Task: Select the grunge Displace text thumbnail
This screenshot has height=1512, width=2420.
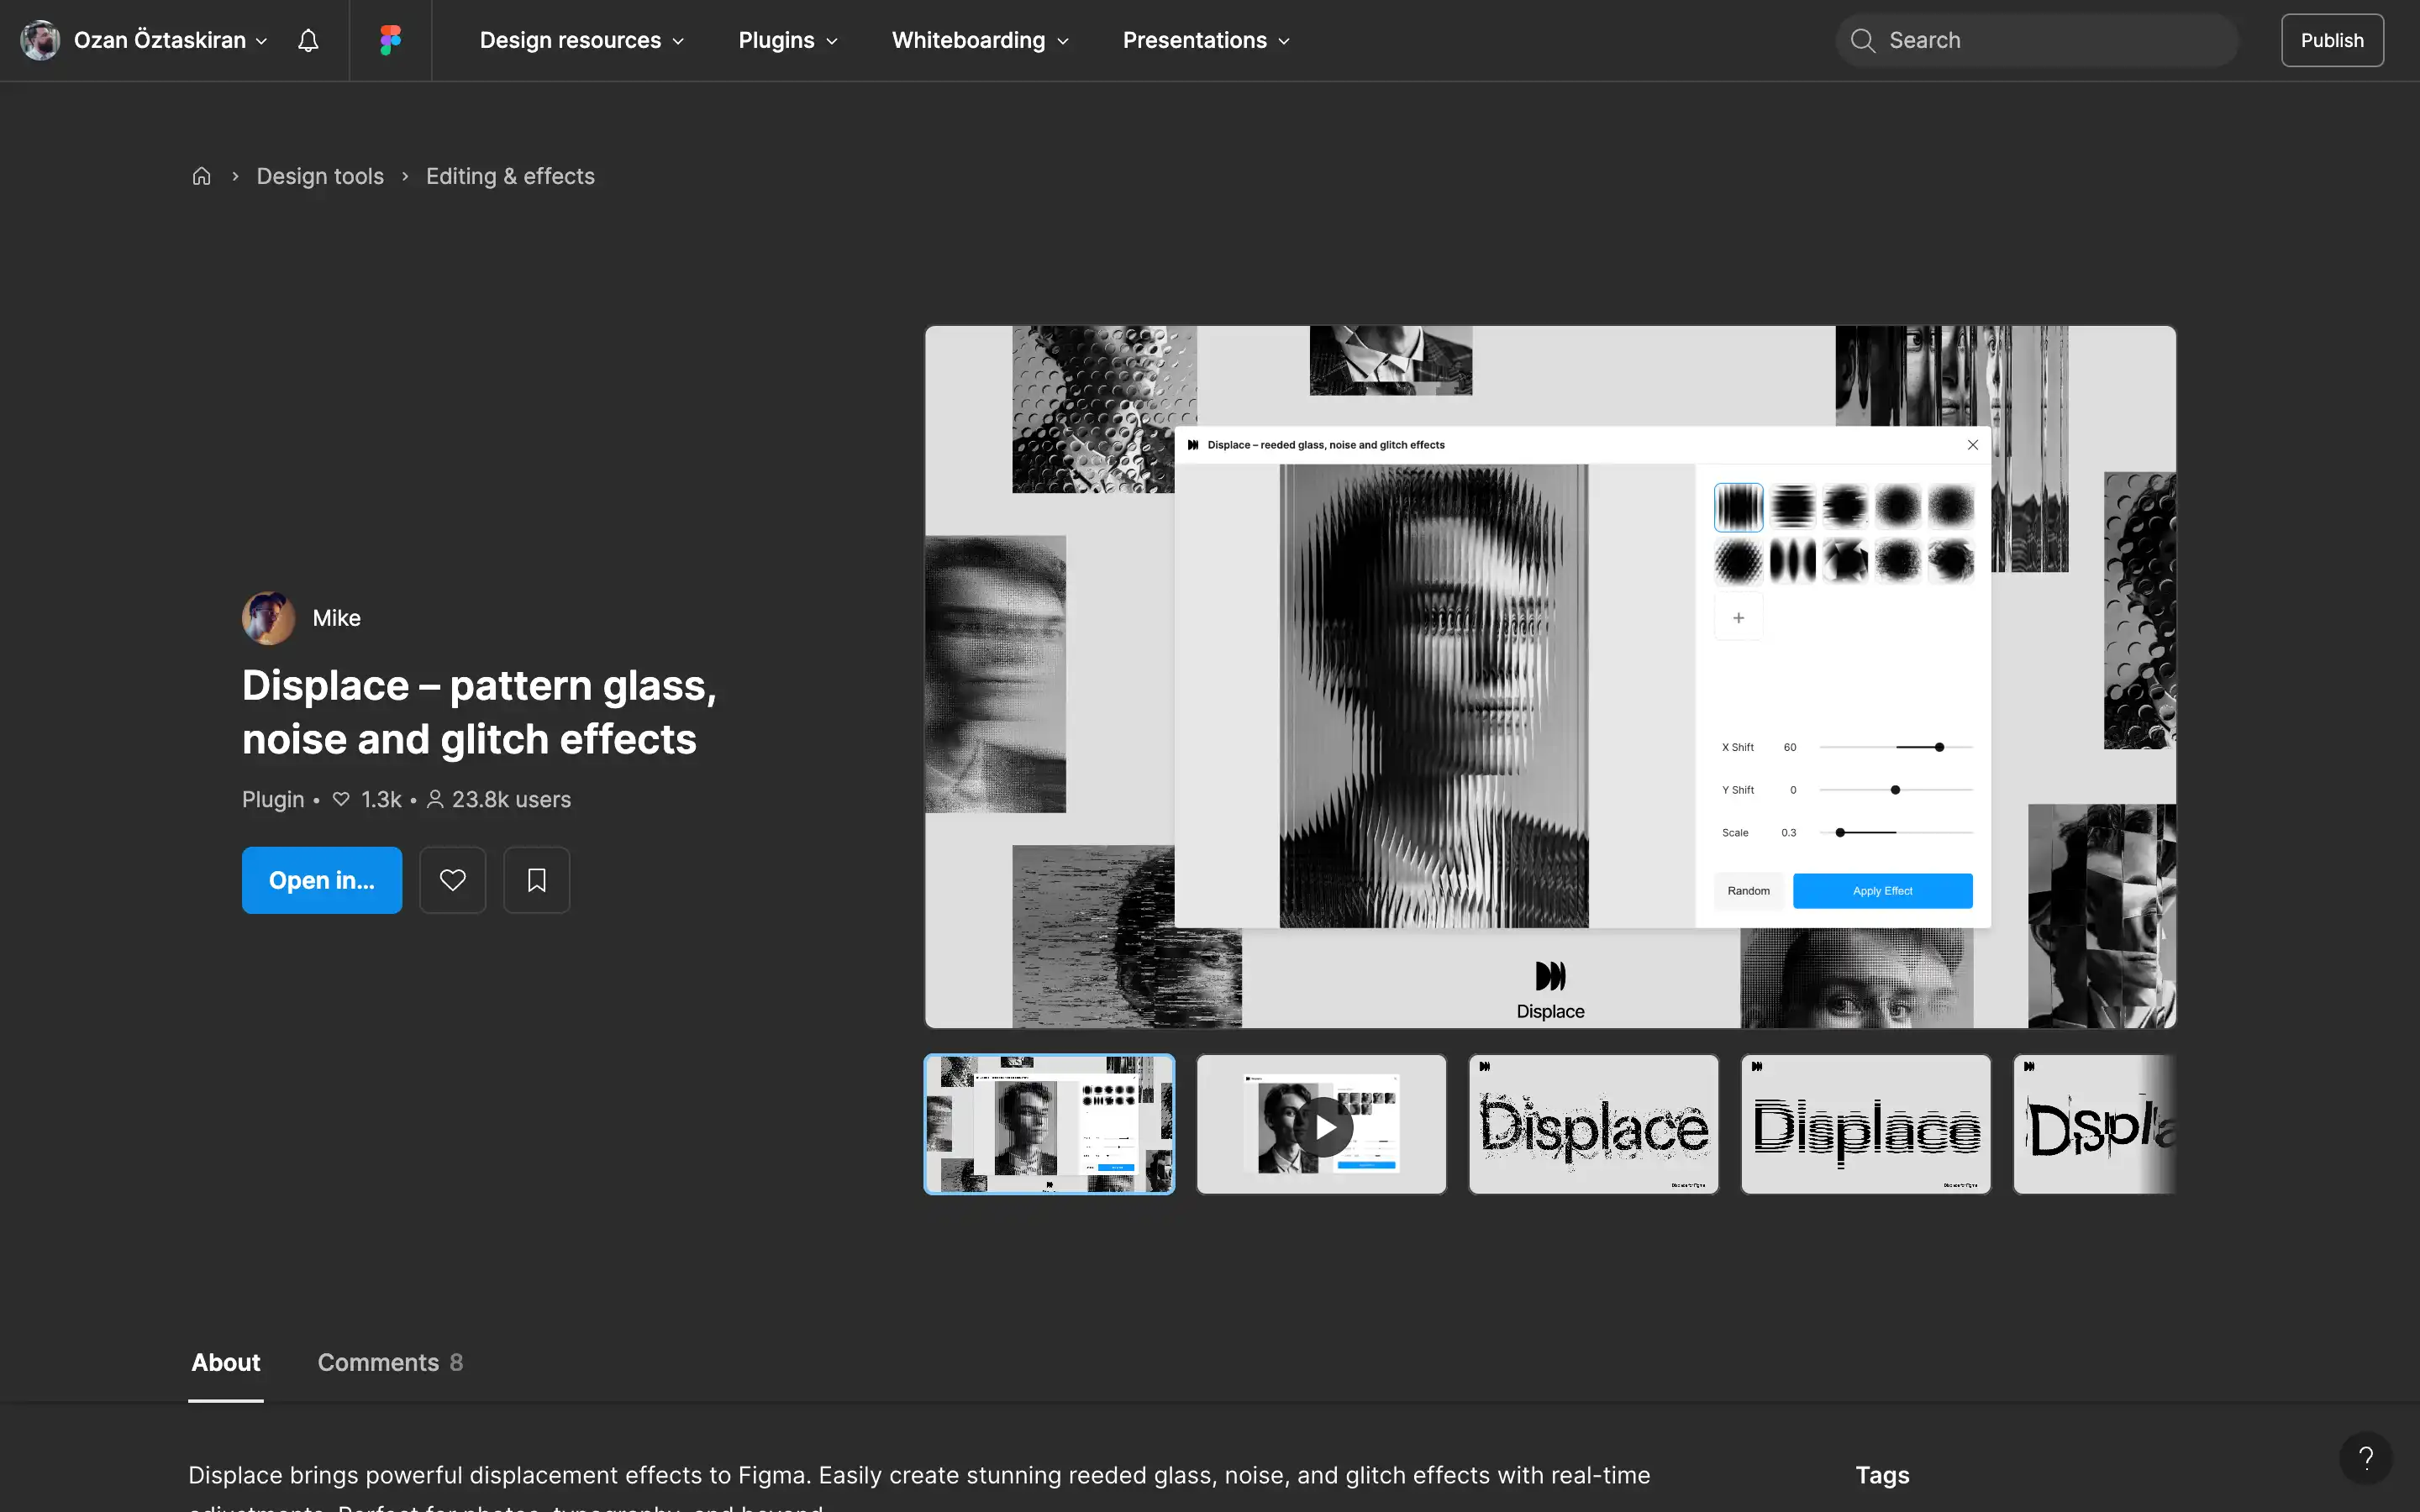Action: pyautogui.click(x=1592, y=1124)
